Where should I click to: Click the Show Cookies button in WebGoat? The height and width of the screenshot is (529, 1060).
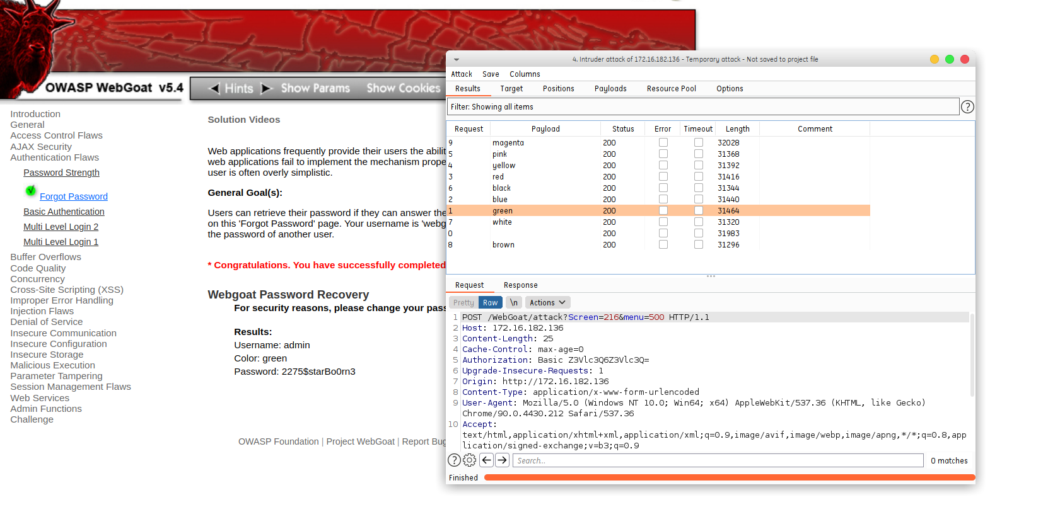[x=404, y=89]
